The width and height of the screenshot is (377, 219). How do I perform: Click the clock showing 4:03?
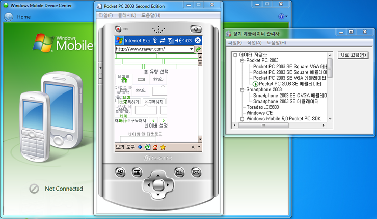(187, 41)
